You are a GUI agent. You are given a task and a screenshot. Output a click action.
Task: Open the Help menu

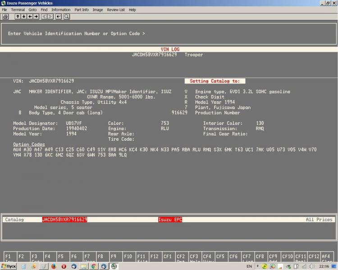132,10
